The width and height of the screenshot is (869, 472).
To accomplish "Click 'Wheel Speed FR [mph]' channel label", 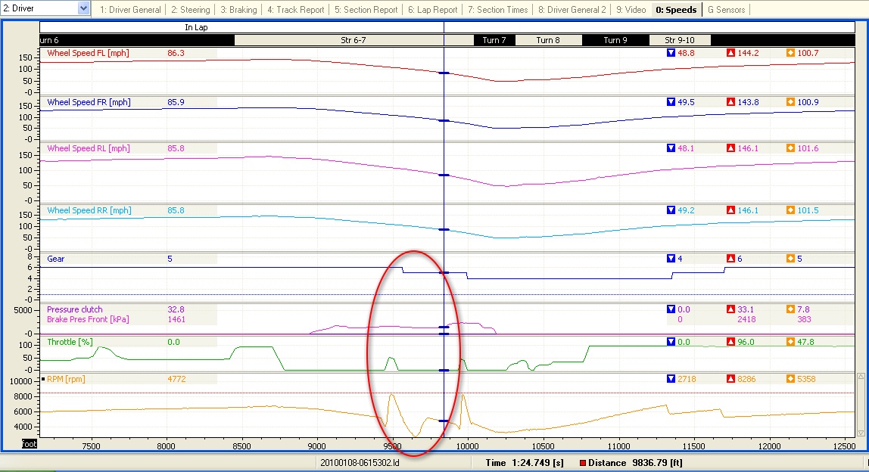I will [x=89, y=102].
